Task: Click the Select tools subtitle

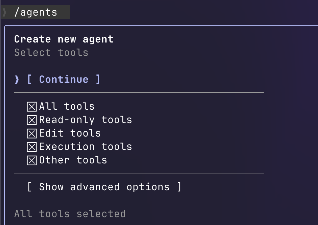Action: point(51,52)
